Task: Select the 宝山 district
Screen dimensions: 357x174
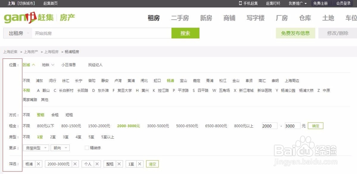Action: 183,81
